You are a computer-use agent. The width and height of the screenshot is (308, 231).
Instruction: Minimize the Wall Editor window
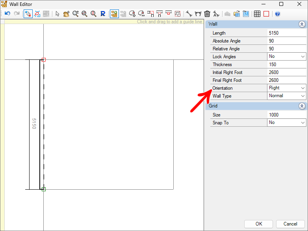pyautogui.click(x=263, y=4)
